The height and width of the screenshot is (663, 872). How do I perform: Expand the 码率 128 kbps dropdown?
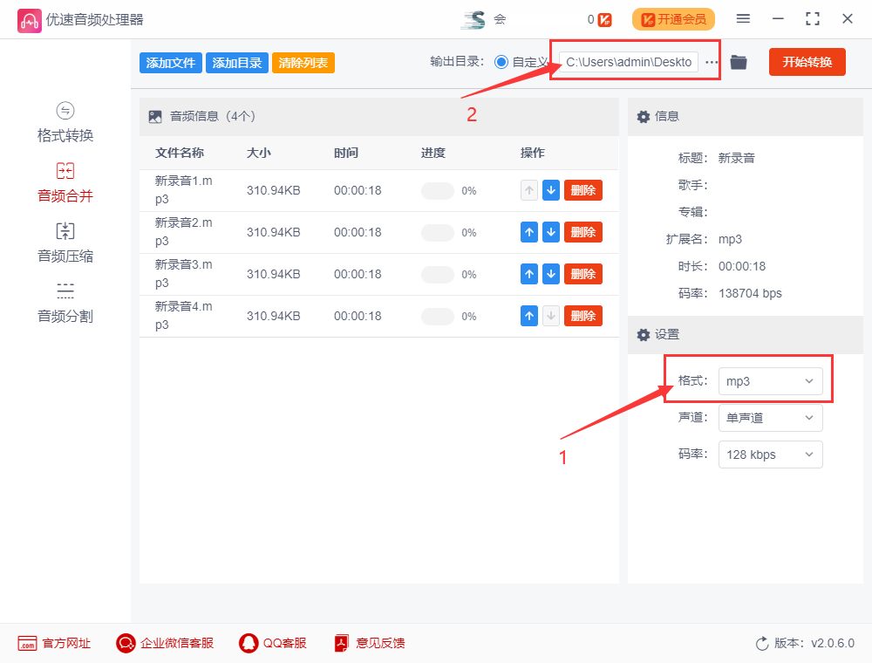(x=770, y=455)
